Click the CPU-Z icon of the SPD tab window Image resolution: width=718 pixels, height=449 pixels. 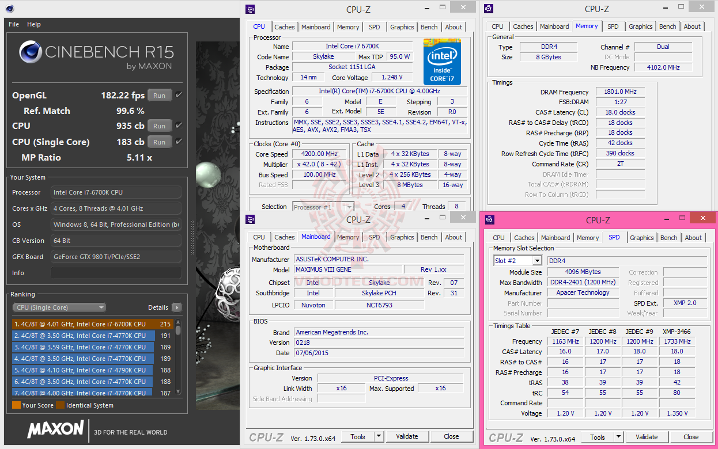pos(490,220)
